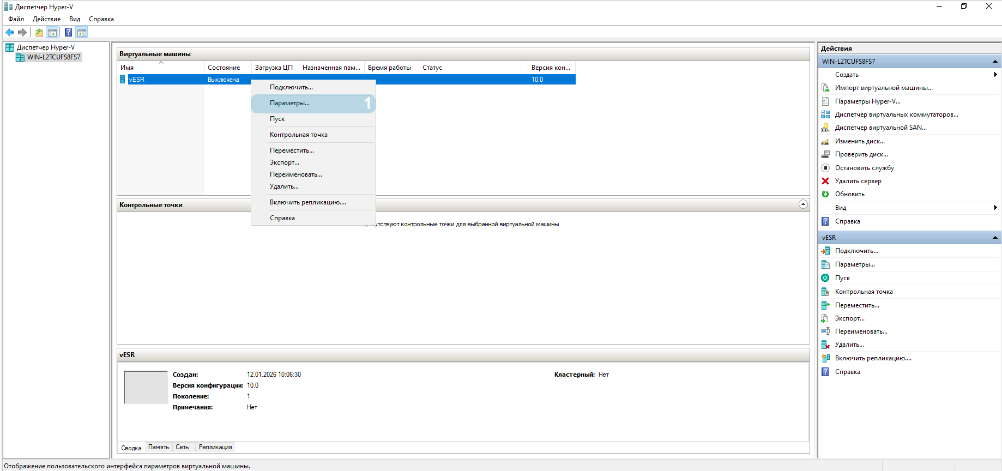Collapse the vESR actions section

(995, 238)
